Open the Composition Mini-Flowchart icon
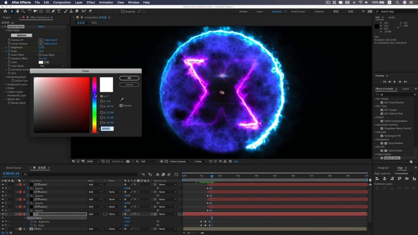This screenshot has height=235, width=418. (143, 174)
